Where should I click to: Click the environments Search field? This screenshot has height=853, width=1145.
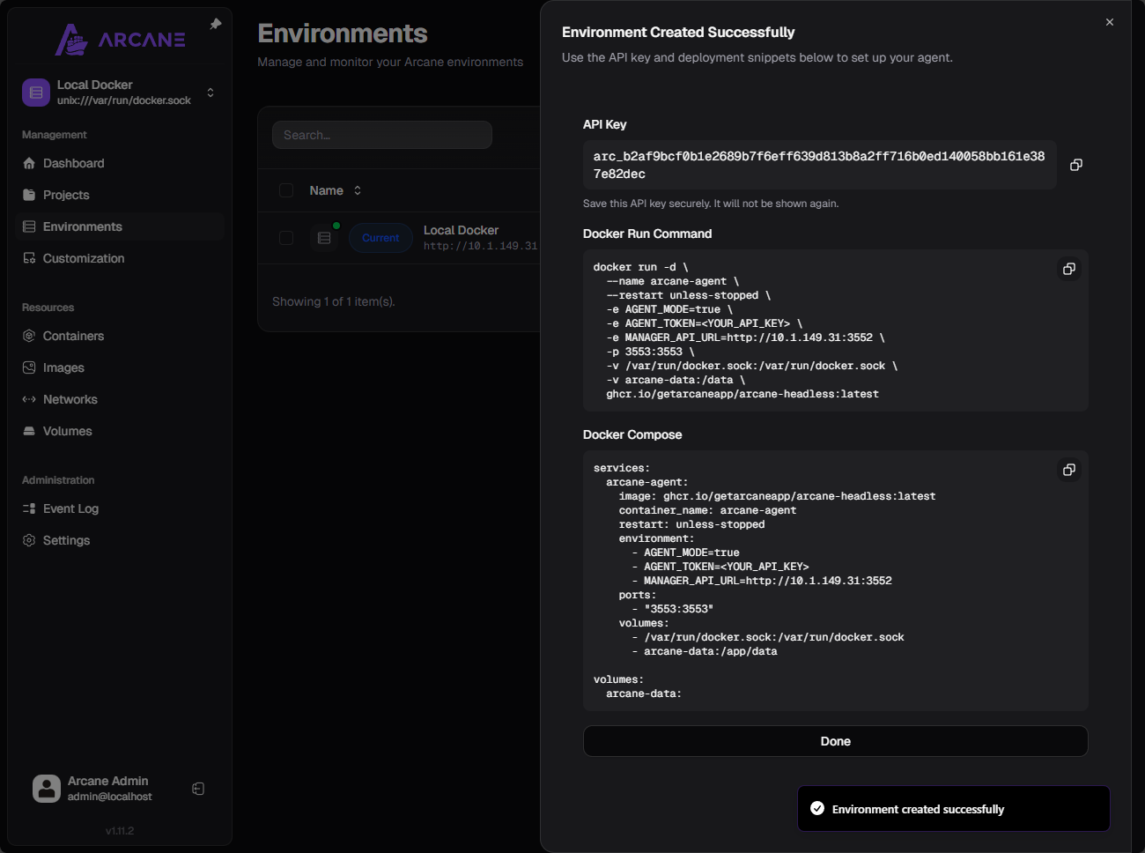click(381, 135)
